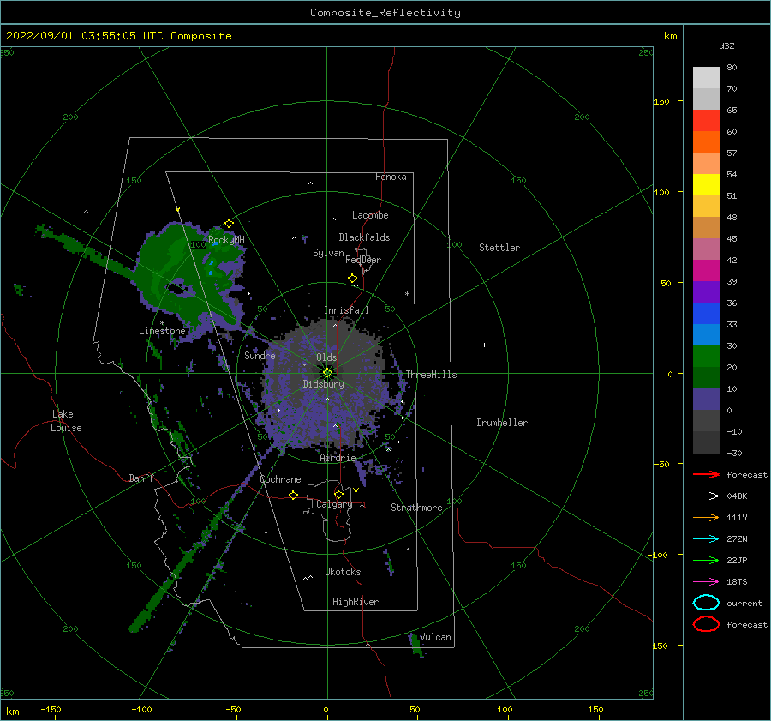Click the Strathmore city label
771x721 pixels.
point(417,508)
